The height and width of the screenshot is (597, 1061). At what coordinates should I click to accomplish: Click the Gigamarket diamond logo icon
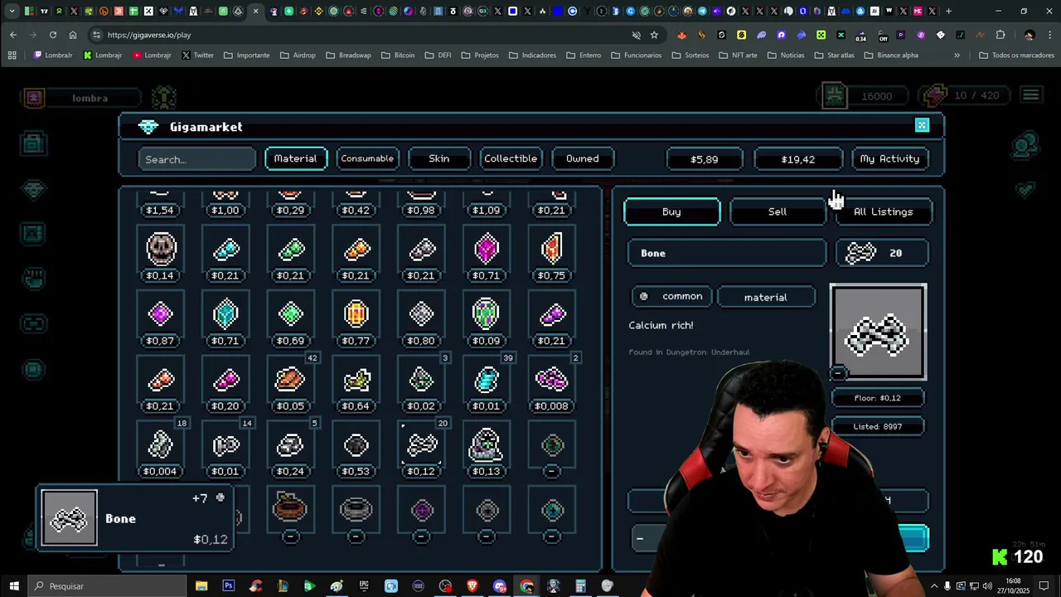[x=148, y=127]
